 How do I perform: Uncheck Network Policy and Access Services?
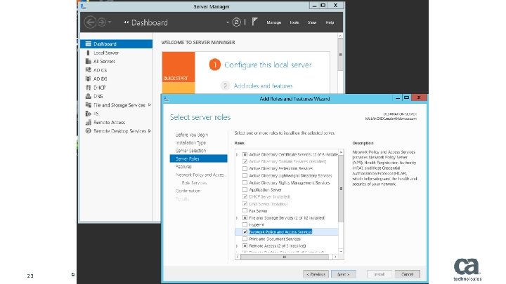pos(245,232)
